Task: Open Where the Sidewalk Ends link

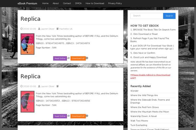Action: [x=150, y=101]
